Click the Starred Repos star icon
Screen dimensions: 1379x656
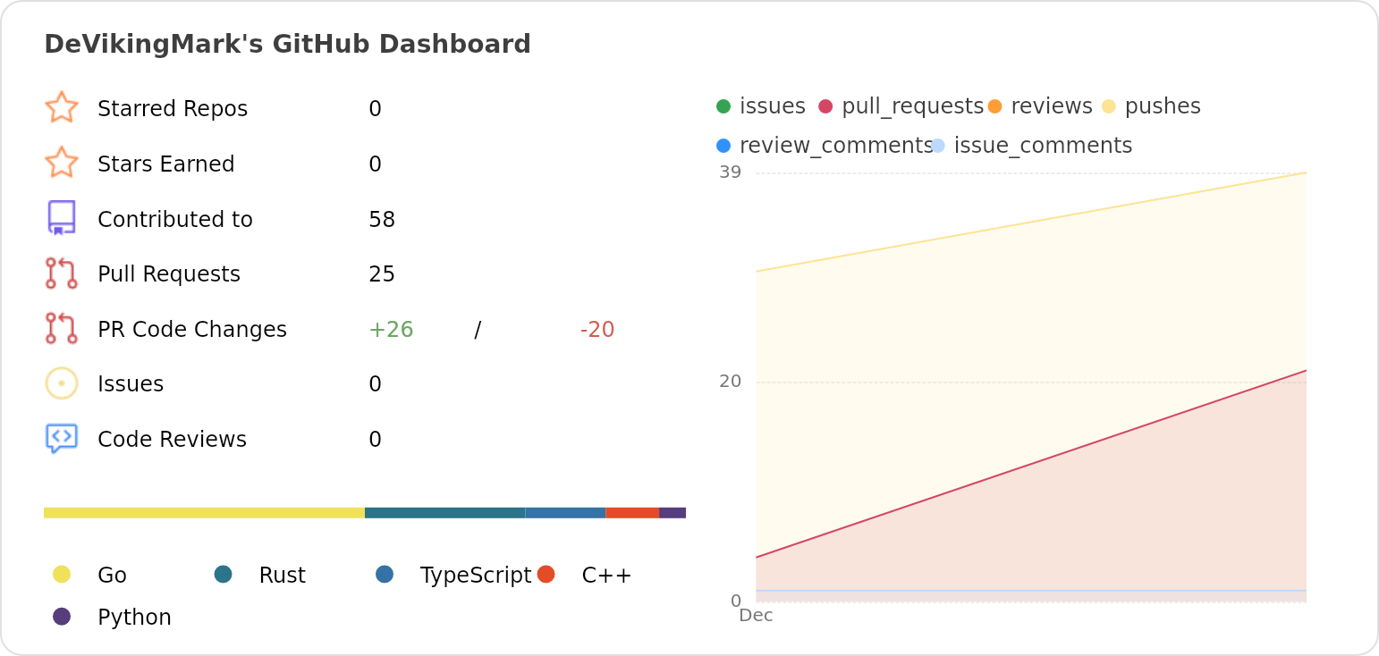[x=62, y=107]
